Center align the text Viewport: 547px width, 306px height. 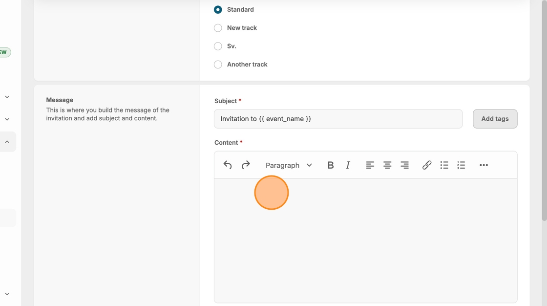pos(387,165)
